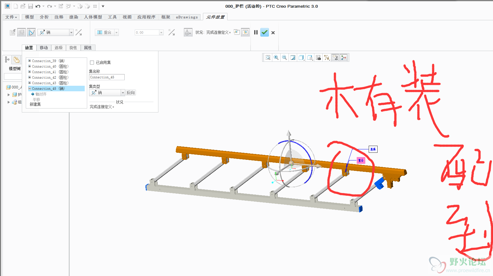The width and height of the screenshot is (493, 276).
Task: Click the flip constraint direction icon
Action: [172, 32]
